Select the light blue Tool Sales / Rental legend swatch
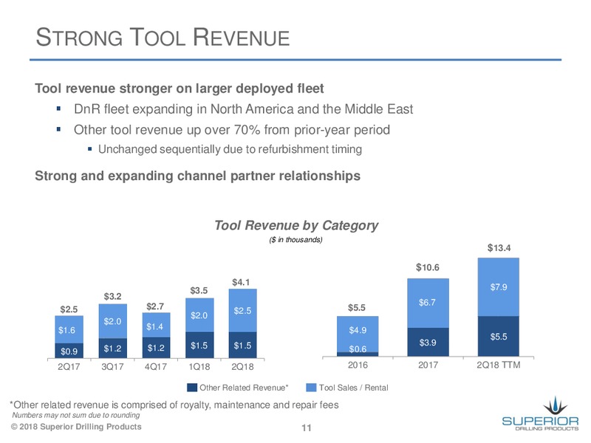Screen dimensions: 591x443 coord(311,388)
